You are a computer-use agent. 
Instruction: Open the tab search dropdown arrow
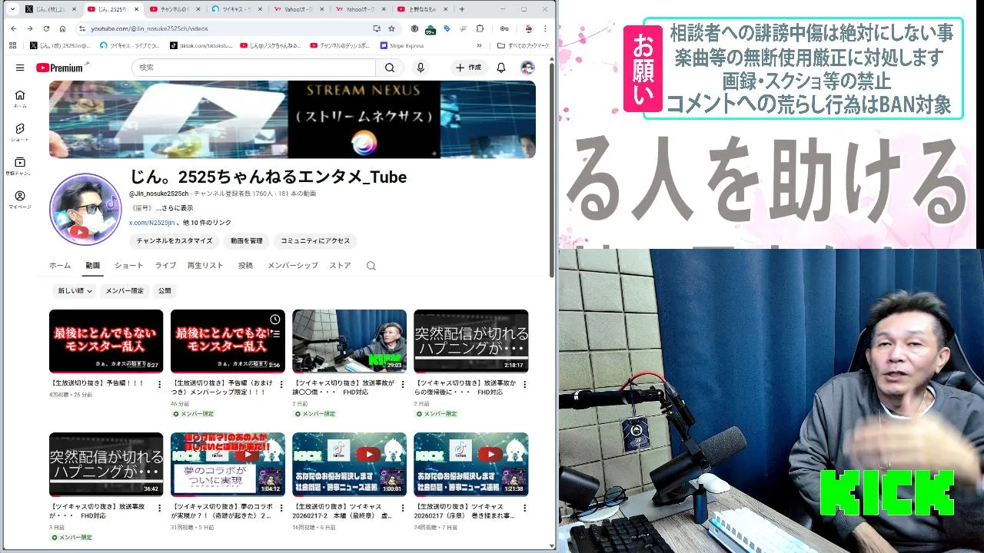tap(12, 9)
